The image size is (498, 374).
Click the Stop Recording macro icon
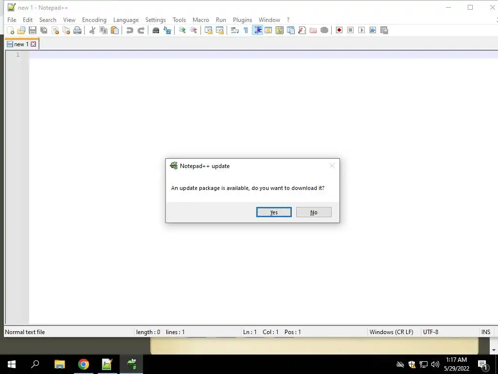pos(350,30)
